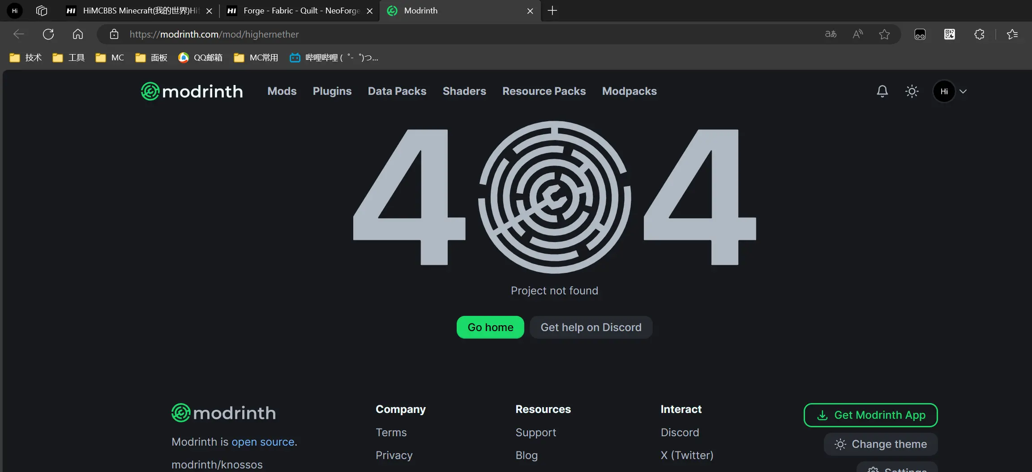The image size is (1032, 472).
Task: Click the Modrinth logo in header
Action: pyautogui.click(x=192, y=91)
